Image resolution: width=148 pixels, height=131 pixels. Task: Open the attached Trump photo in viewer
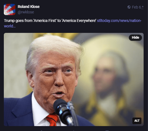74,79
